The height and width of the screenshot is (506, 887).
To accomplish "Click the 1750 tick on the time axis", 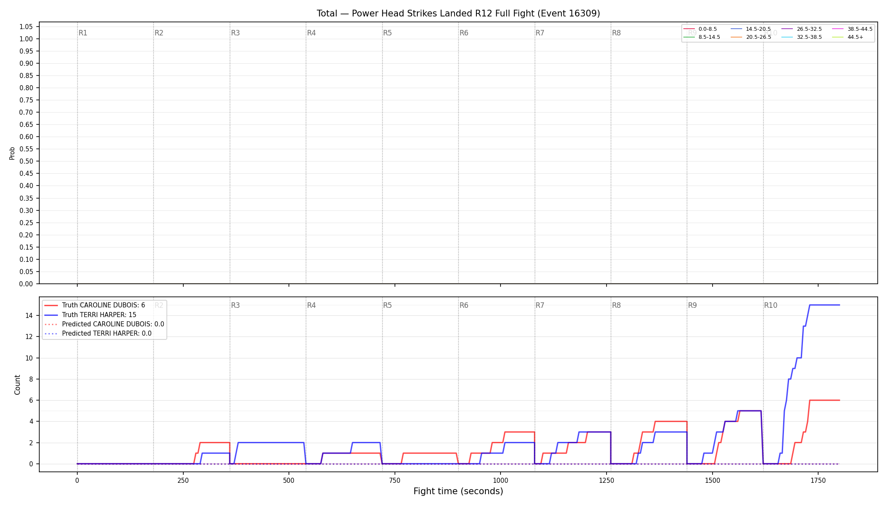I will (818, 480).
